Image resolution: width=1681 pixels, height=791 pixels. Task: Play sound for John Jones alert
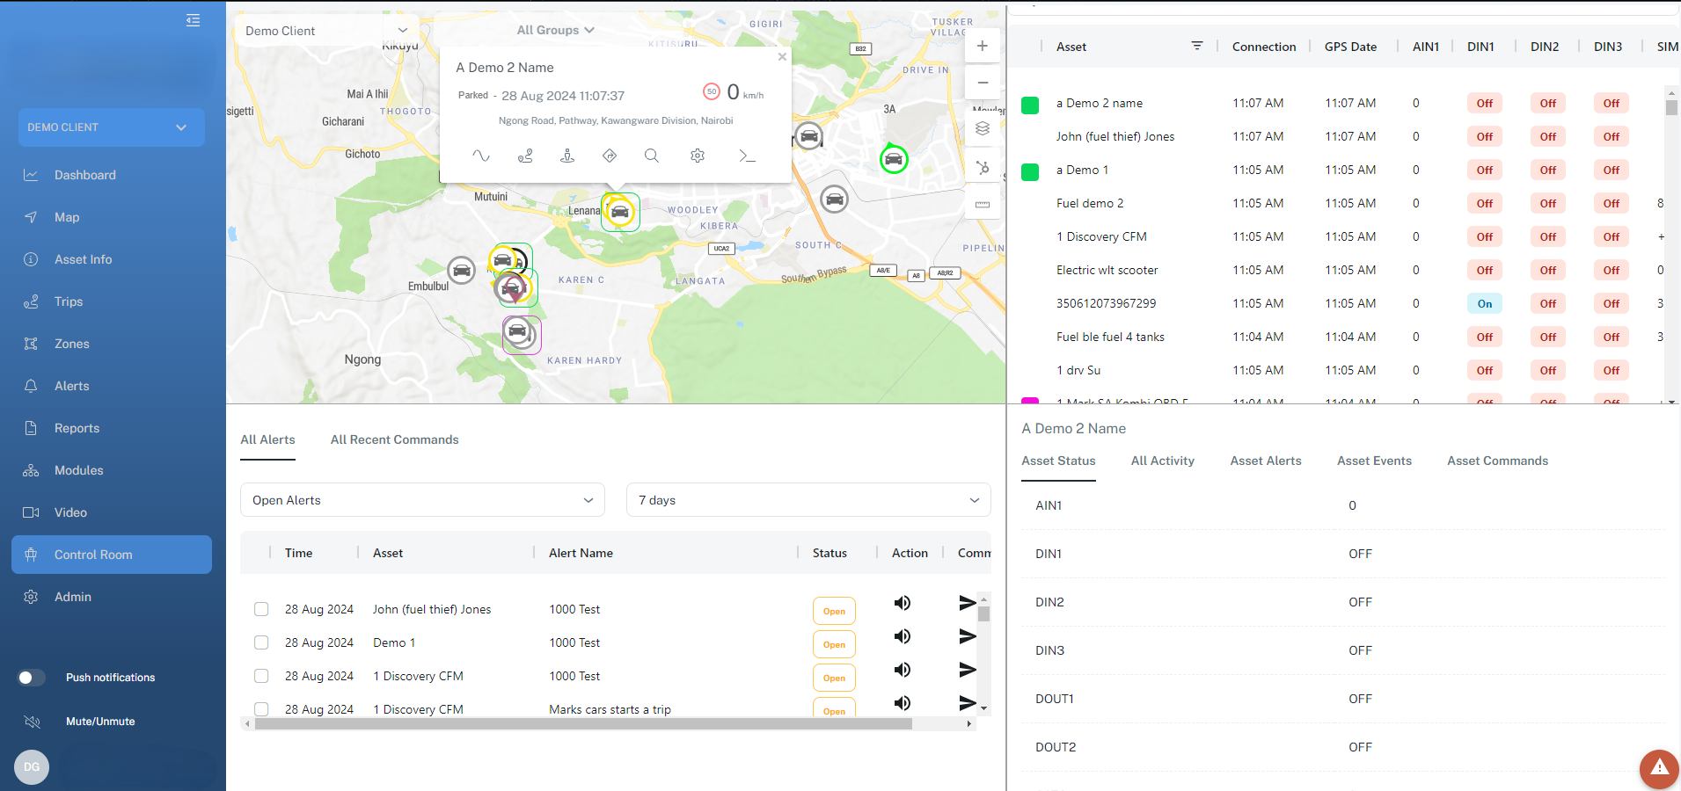point(903,603)
